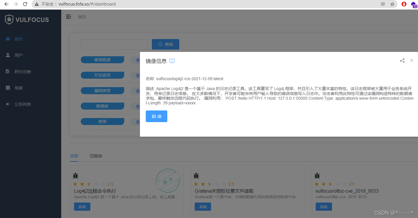
Task: Click the star rating on Grafana card
Action: [210, 184]
